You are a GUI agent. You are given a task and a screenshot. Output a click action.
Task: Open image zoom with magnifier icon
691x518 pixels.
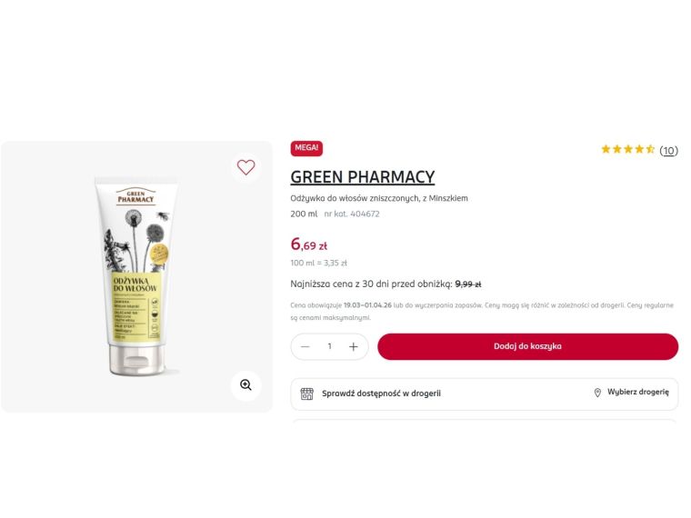(245, 385)
